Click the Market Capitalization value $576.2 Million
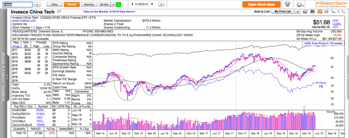349x138 pixels. tap(152, 21)
